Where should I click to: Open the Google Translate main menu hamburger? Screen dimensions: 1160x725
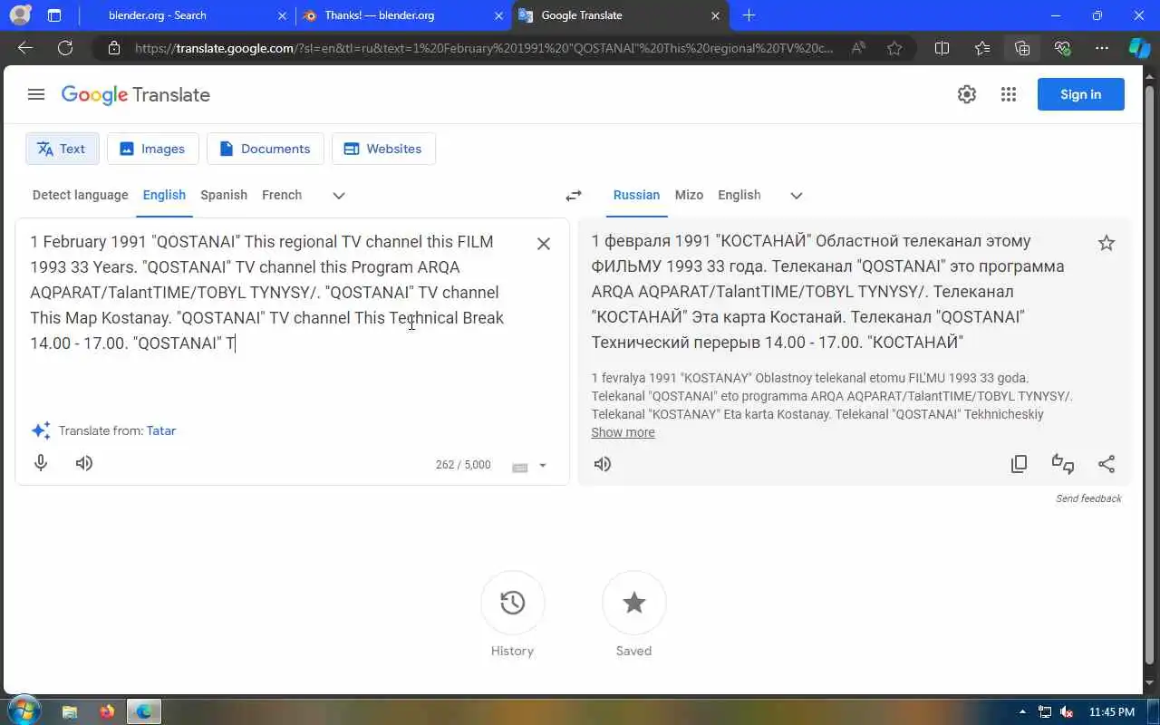click(36, 94)
